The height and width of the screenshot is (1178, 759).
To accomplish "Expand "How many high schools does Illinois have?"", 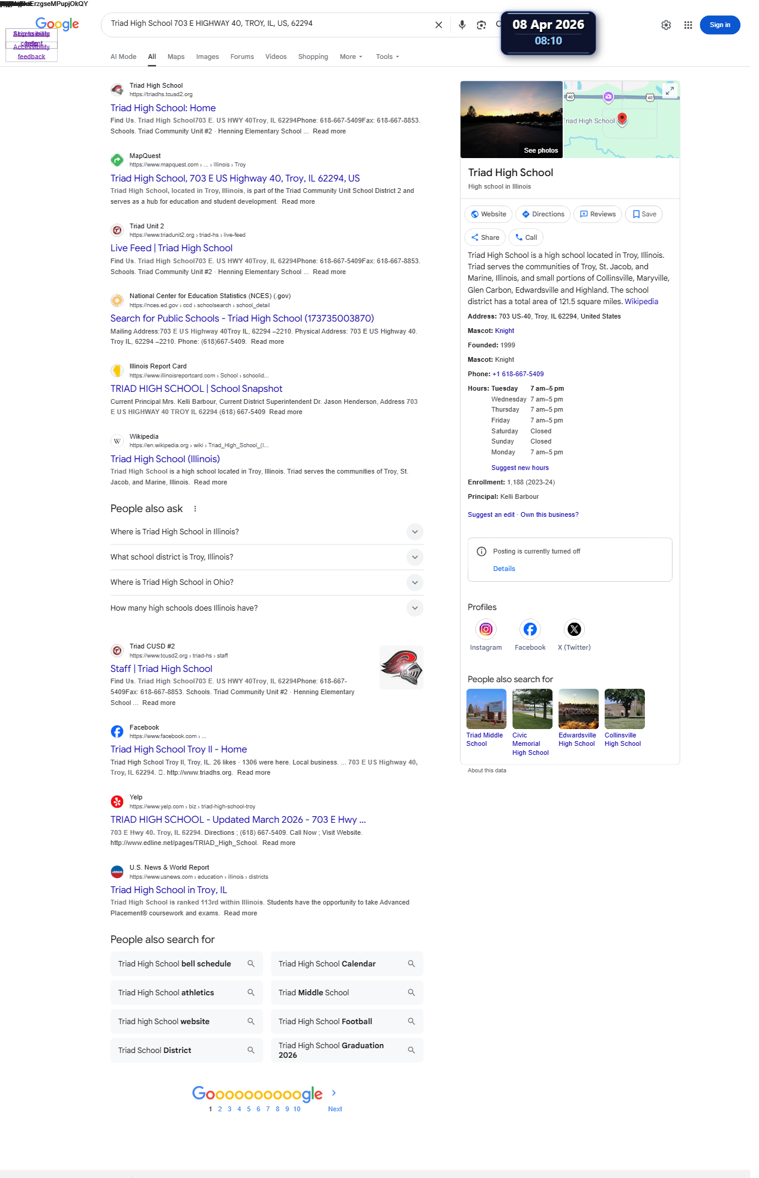I will point(267,608).
